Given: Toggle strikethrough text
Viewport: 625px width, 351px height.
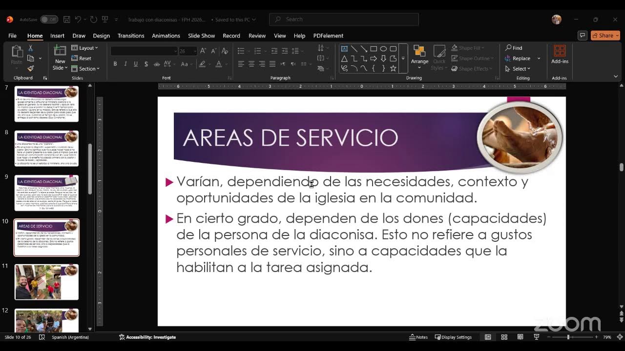Looking at the screenshot, I should (x=157, y=64).
